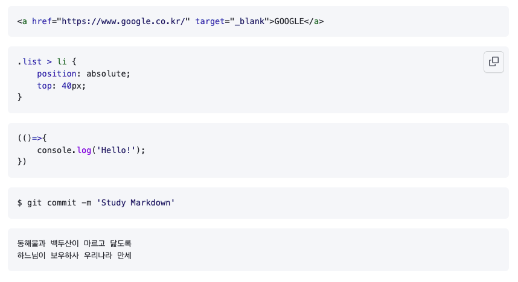Click the line "하느님이 보우하사 우리나라 만세"
The image size is (518, 282).
click(x=74, y=255)
